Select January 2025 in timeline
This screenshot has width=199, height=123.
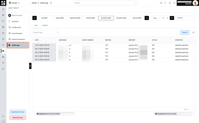pos(137,18)
